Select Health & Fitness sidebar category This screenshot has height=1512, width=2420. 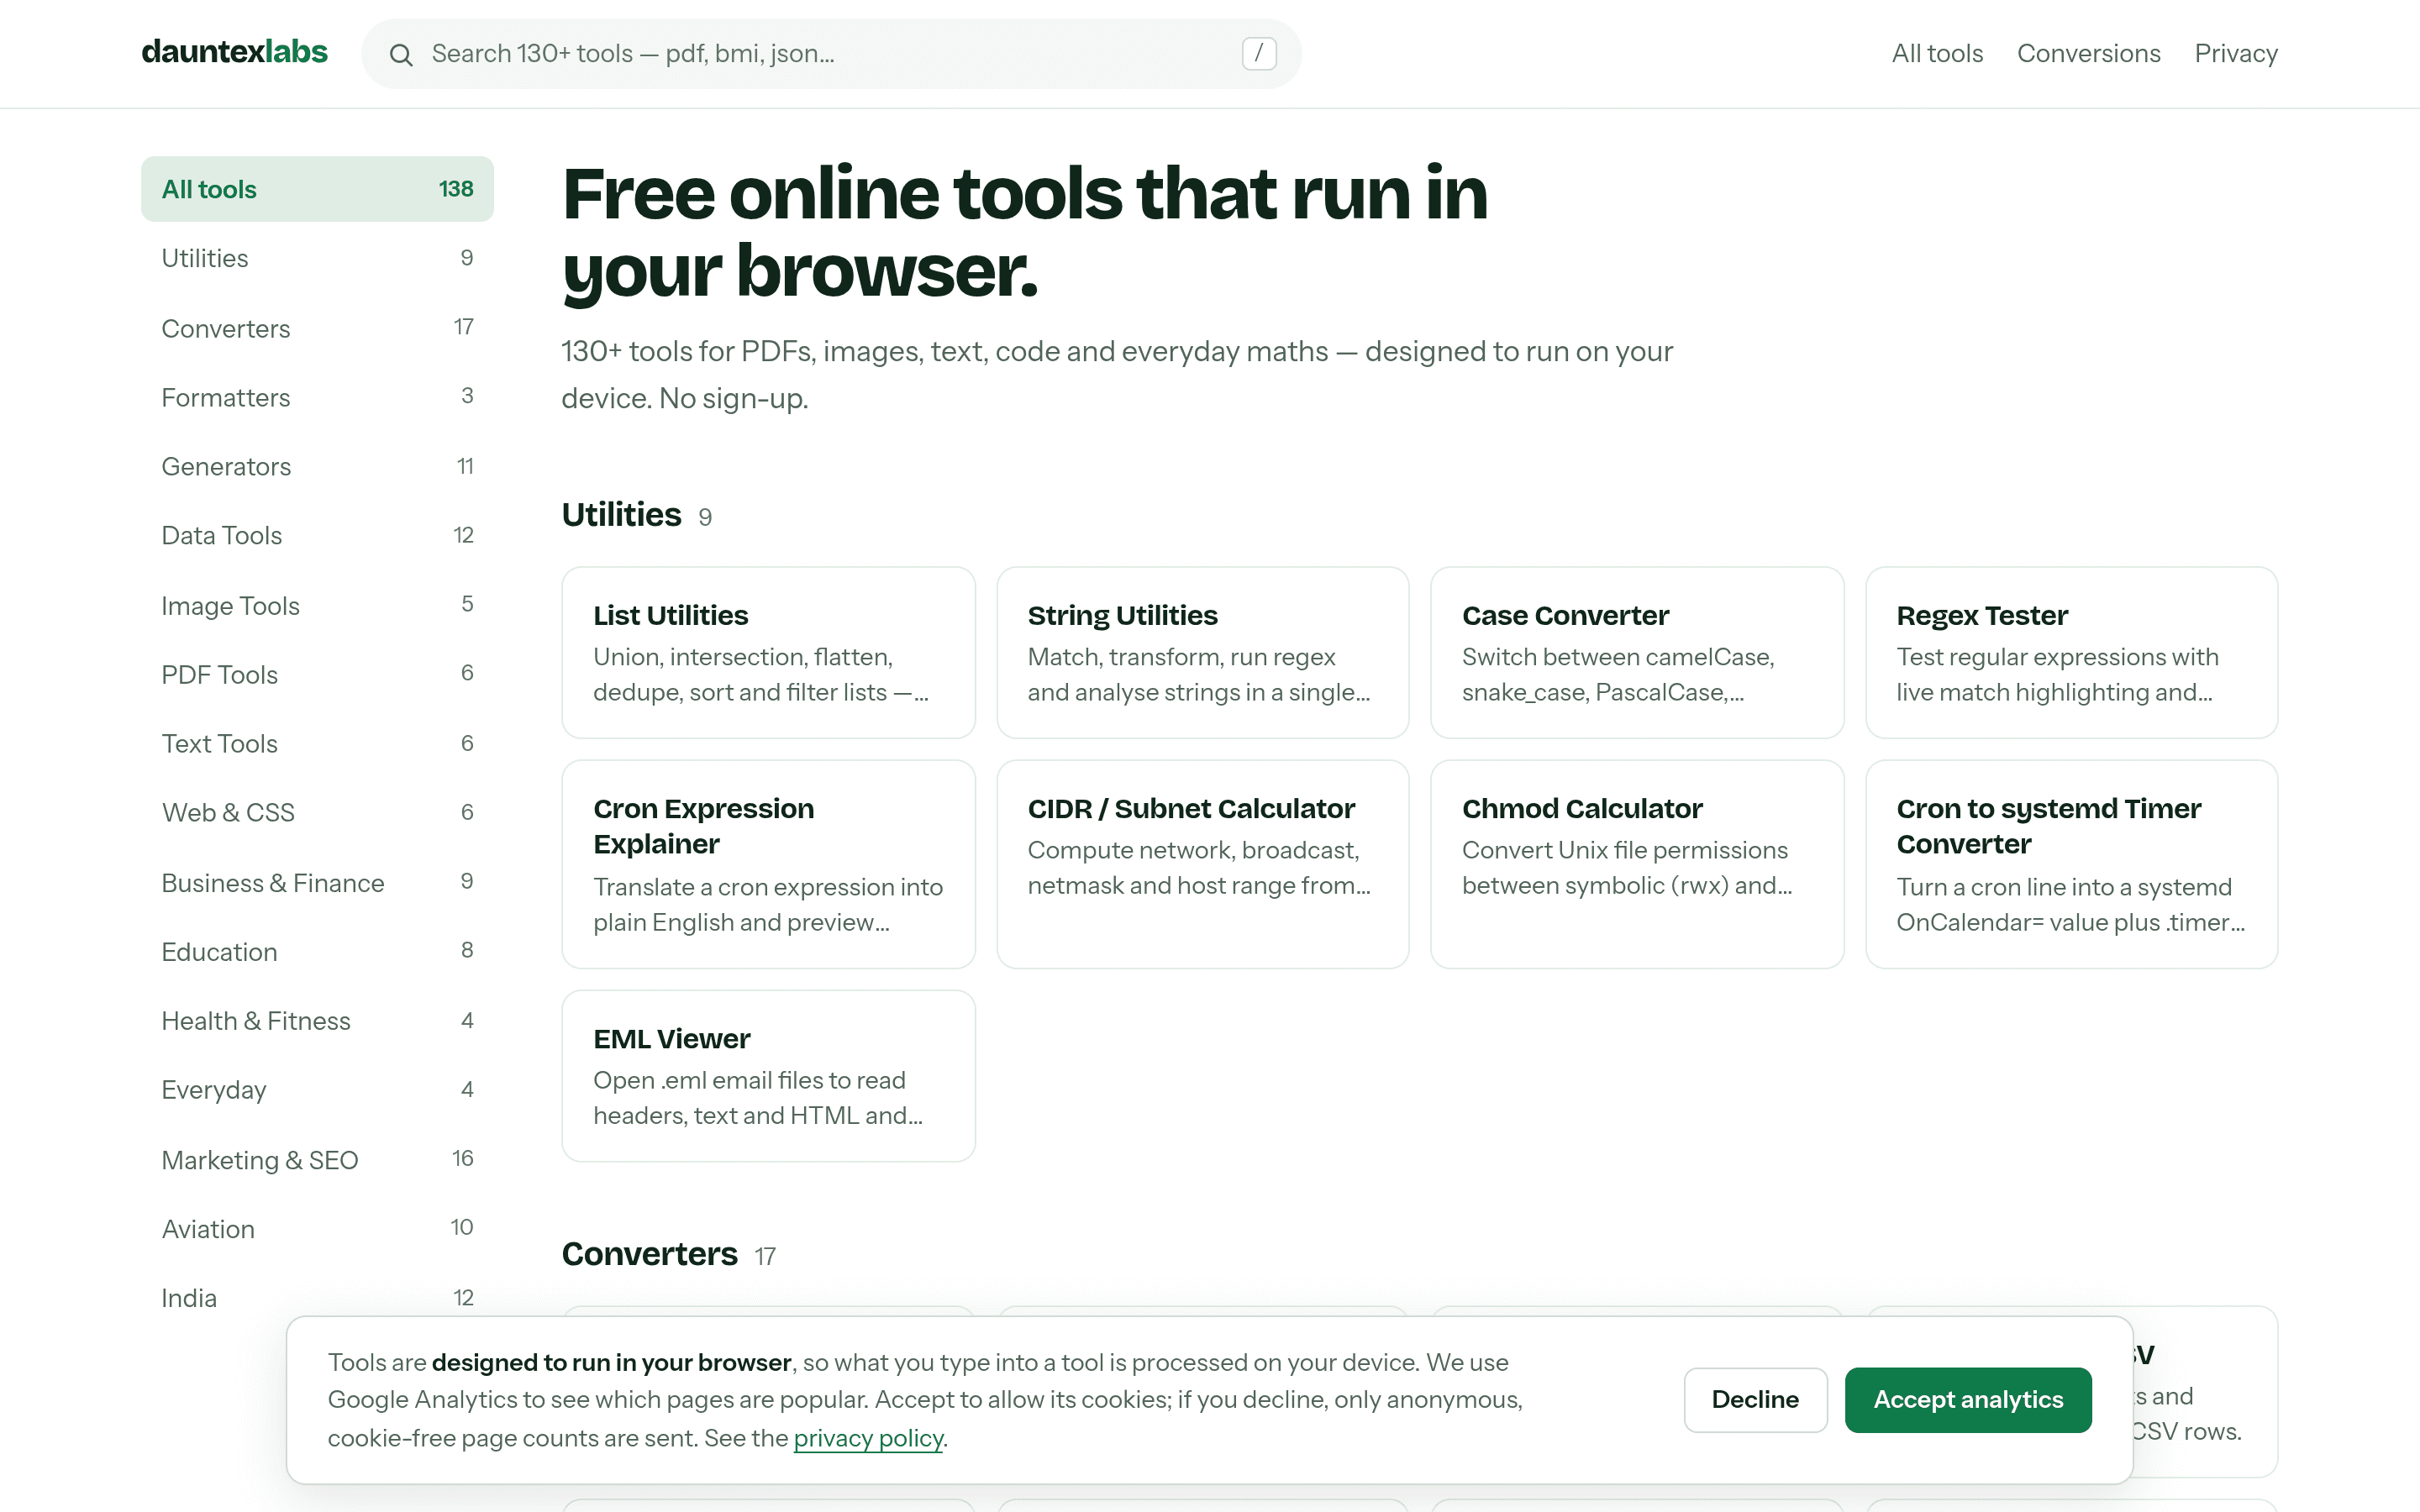point(317,1020)
